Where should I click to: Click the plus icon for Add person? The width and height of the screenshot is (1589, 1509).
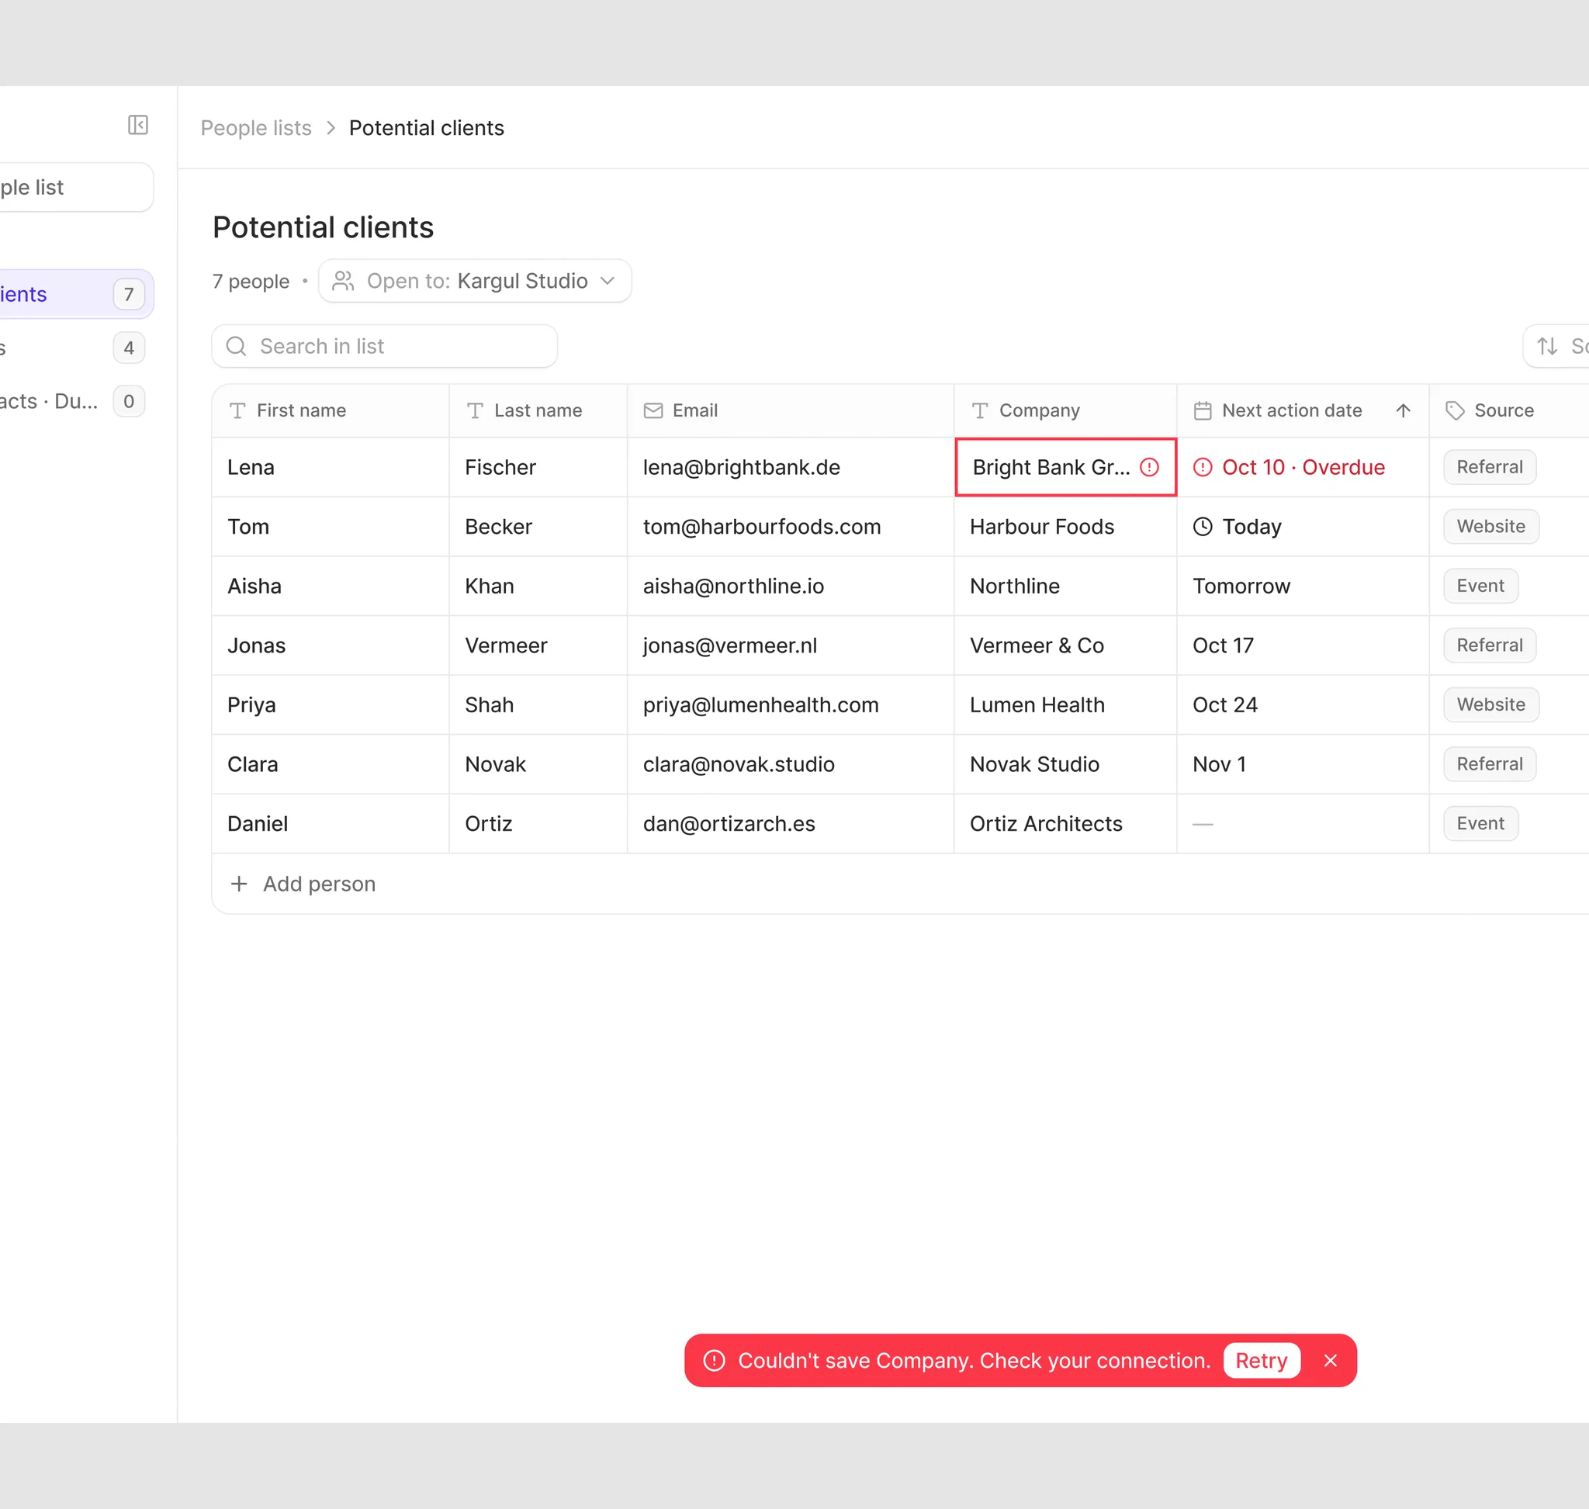(239, 883)
